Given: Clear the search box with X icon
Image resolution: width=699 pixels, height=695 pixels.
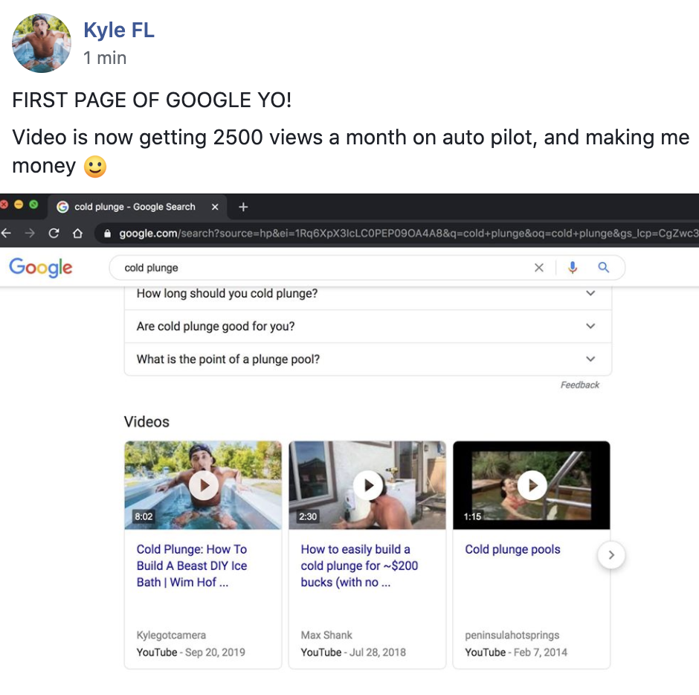Looking at the screenshot, I should pyautogui.click(x=539, y=268).
